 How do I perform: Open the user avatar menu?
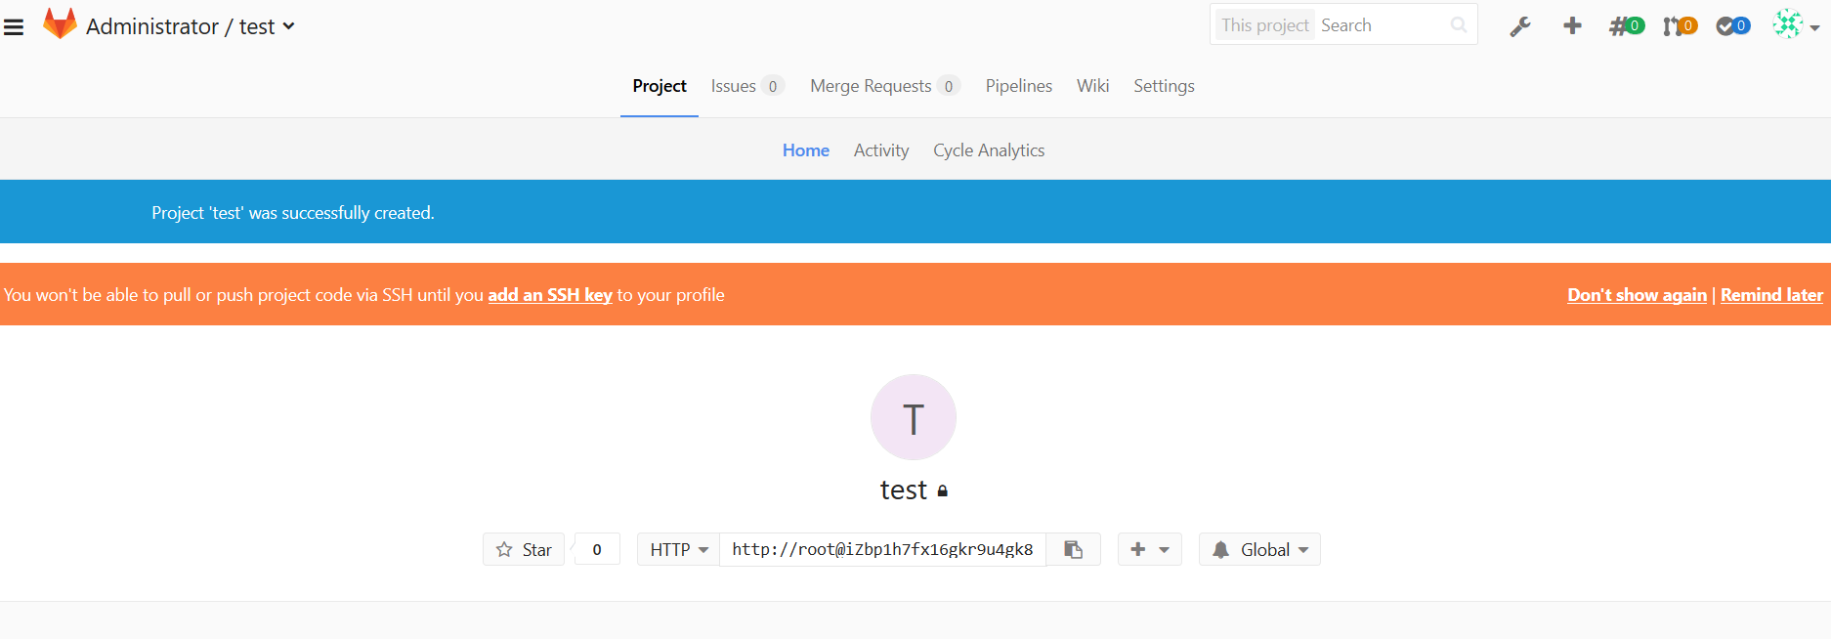click(1796, 26)
